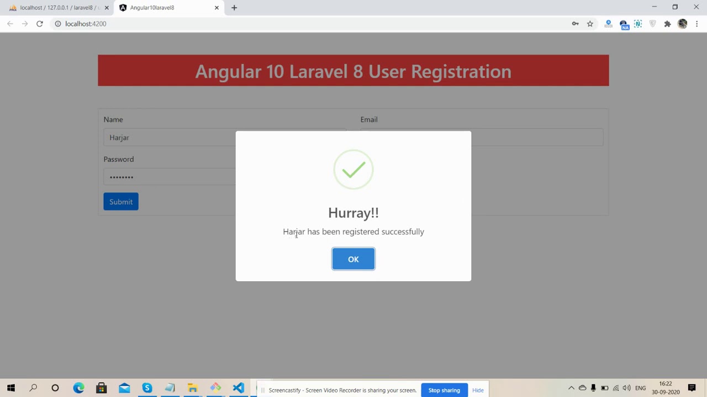Open Windows taskbar search
707x397 pixels.
click(33, 388)
